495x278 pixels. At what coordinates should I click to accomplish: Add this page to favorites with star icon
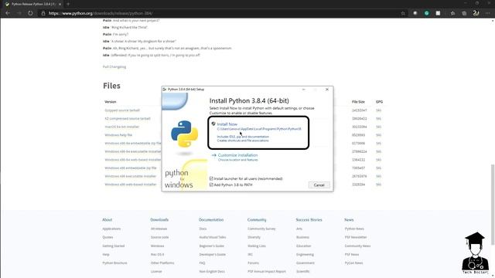403,13
